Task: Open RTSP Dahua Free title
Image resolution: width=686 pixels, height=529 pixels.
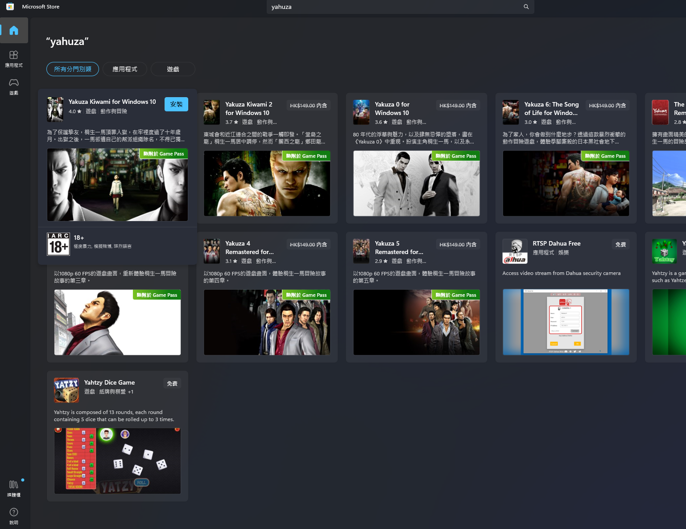Action: tap(557, 243)
